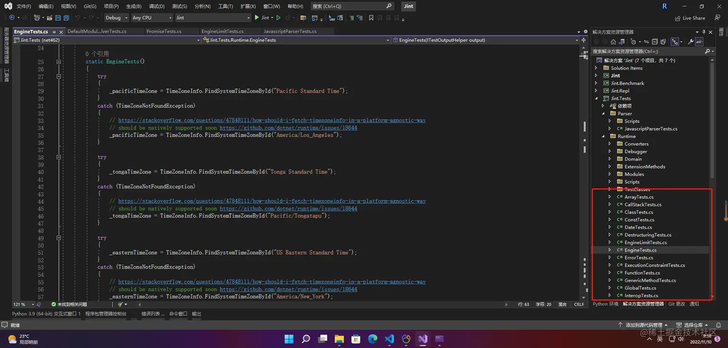This screenshot has height=348, width=728.
Task: Switch views icon in Solution Explorer toolbar
Action: [x=622, y=42]
